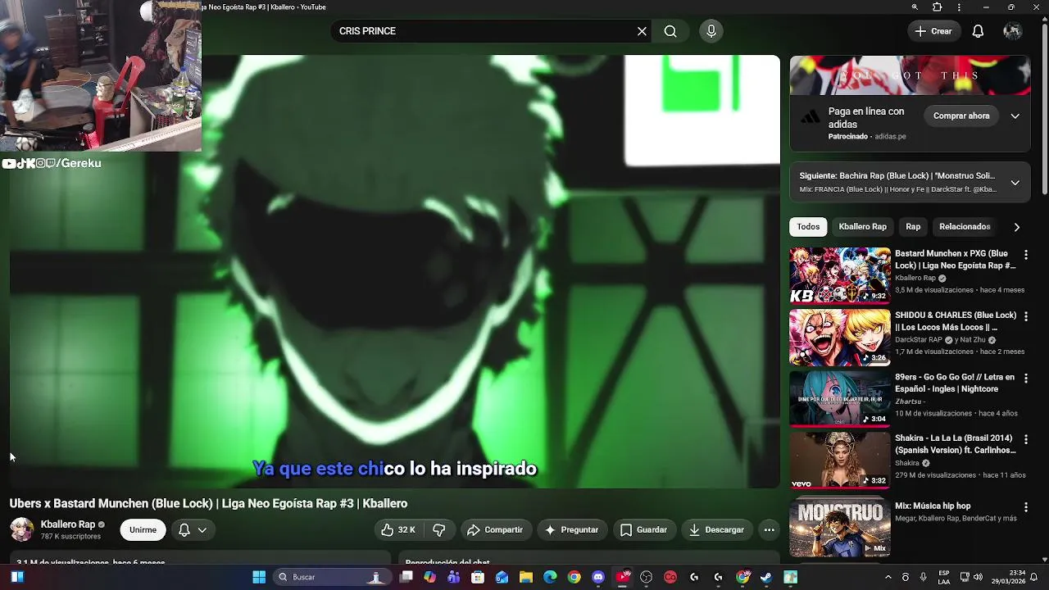Open Microsoft Teams taskbar icon

pyautogui.click(x=454, y=577)
